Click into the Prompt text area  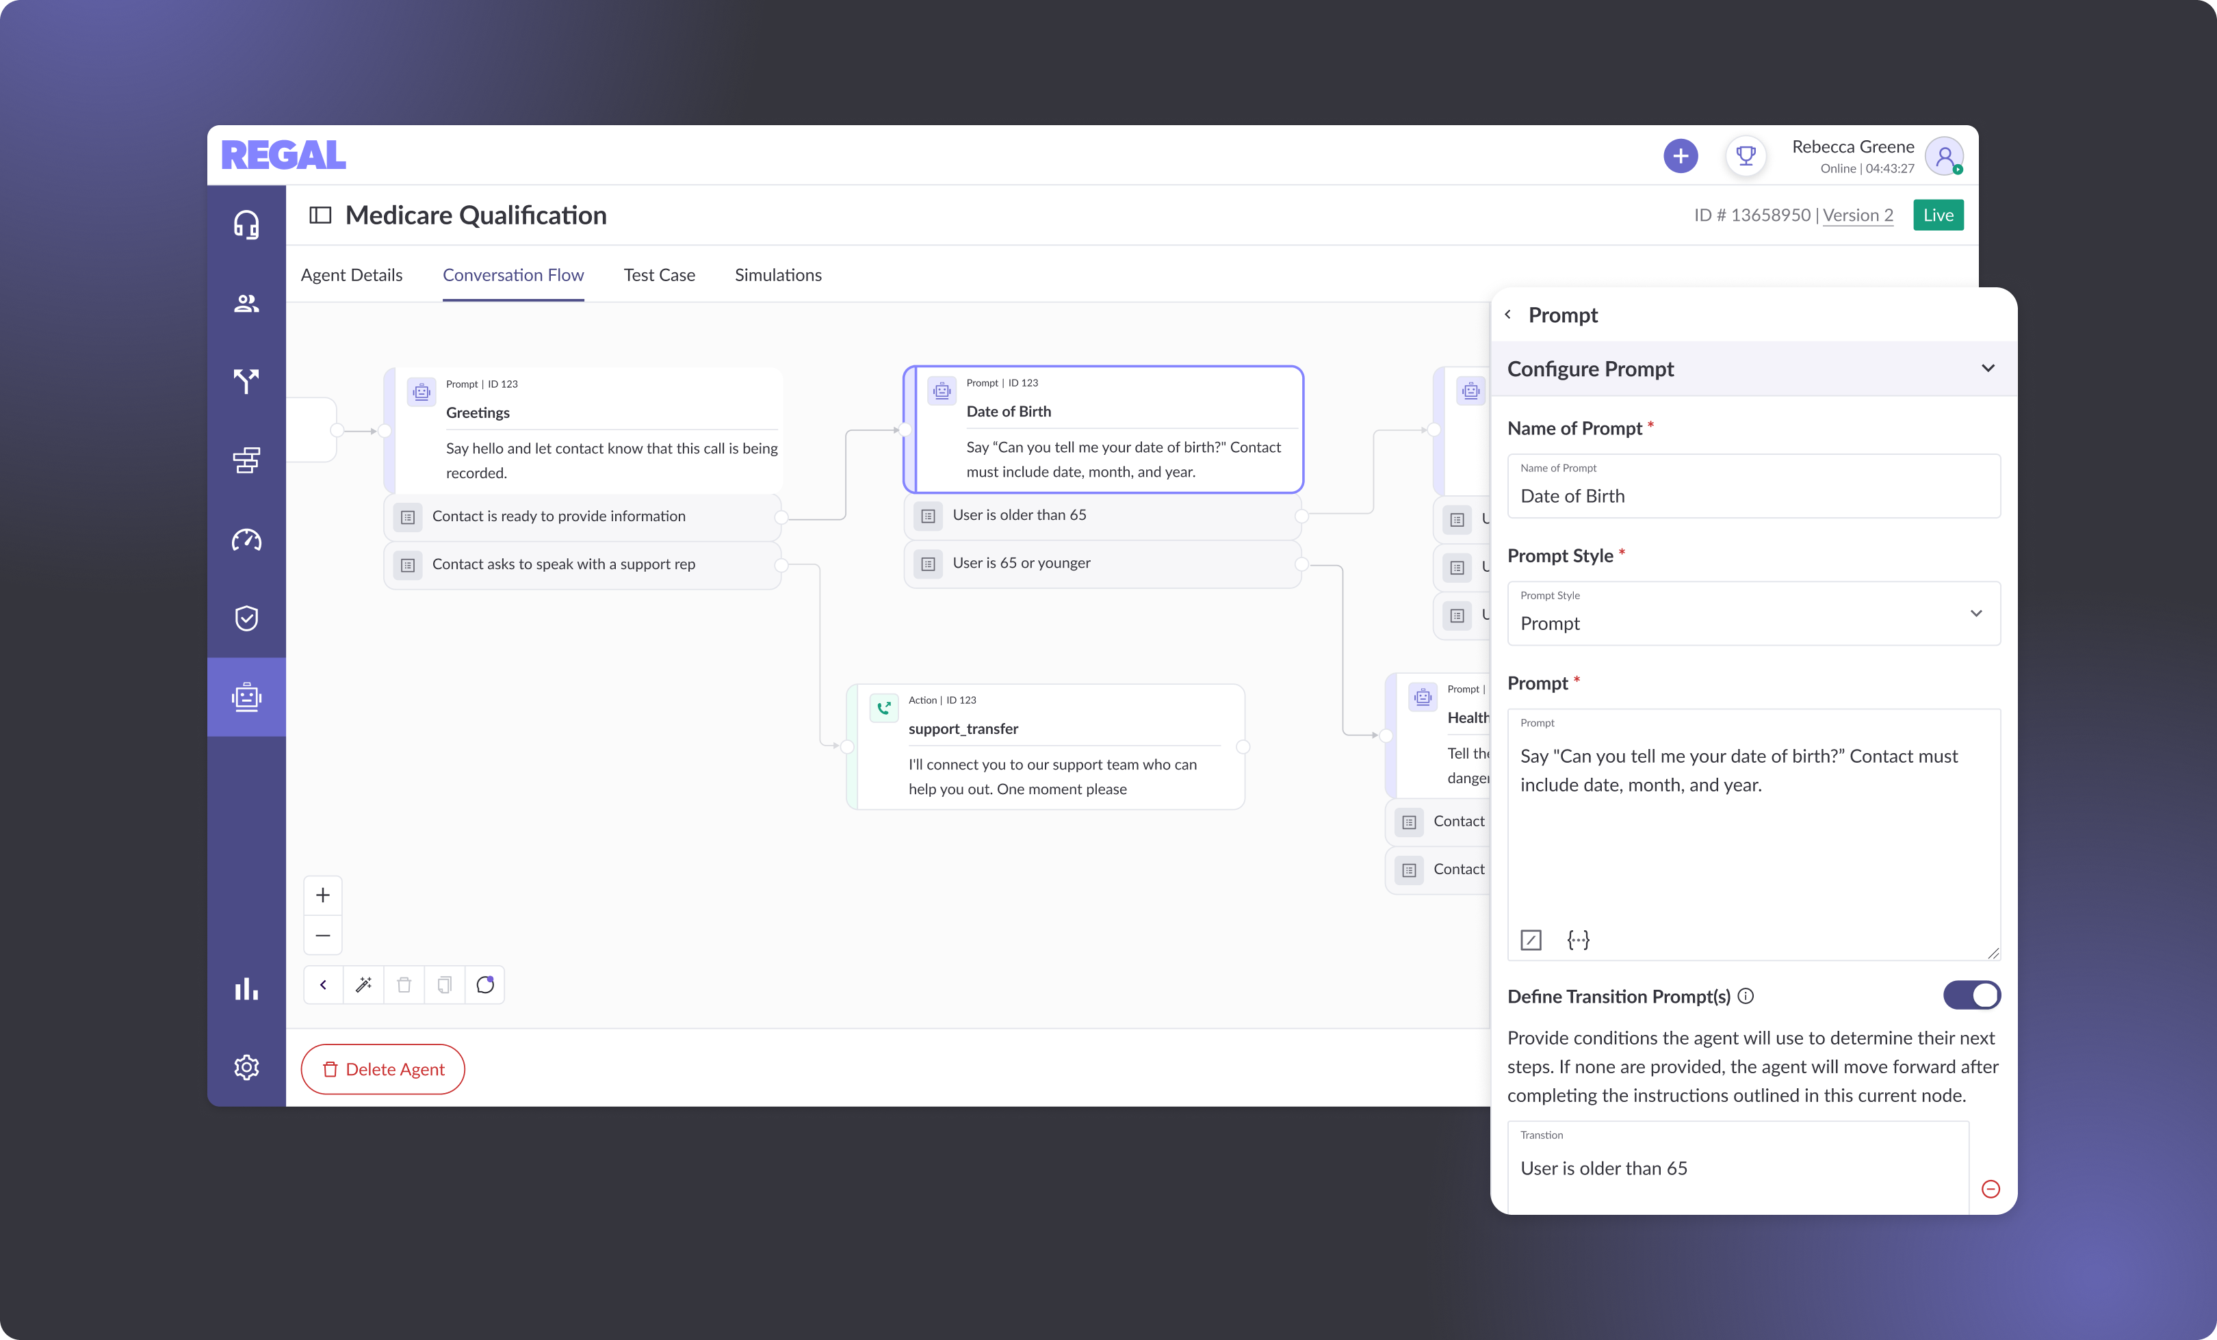[1754, 835]
